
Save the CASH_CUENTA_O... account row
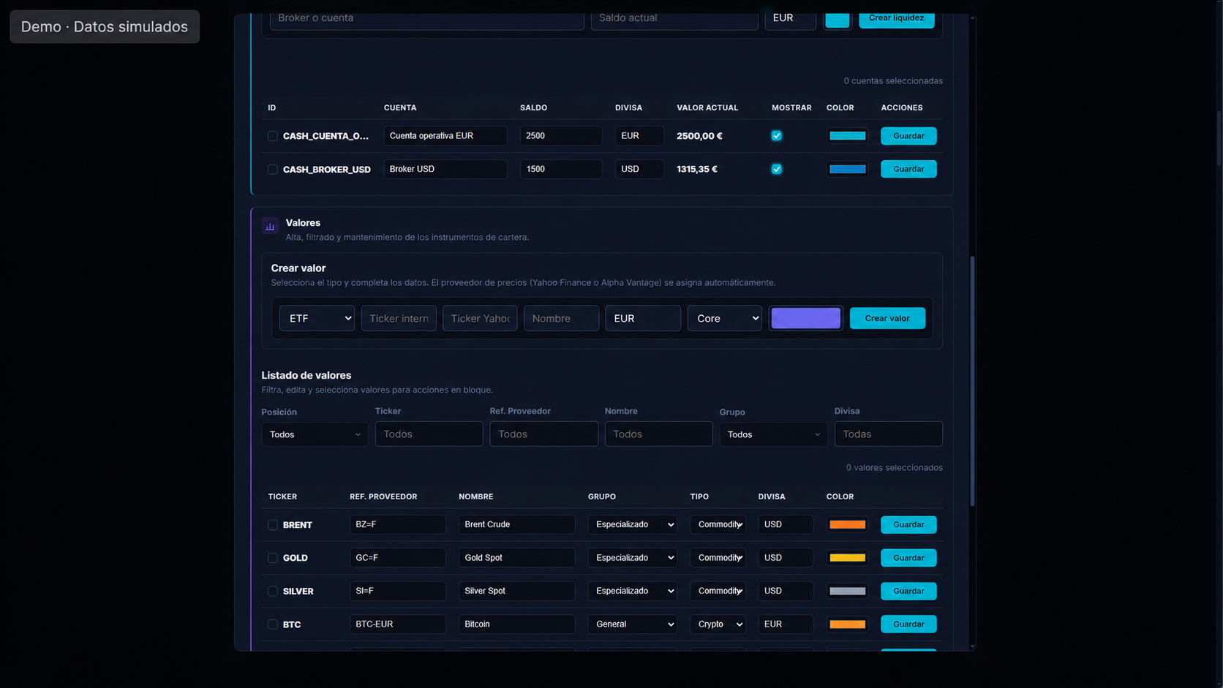pos(908,136)
